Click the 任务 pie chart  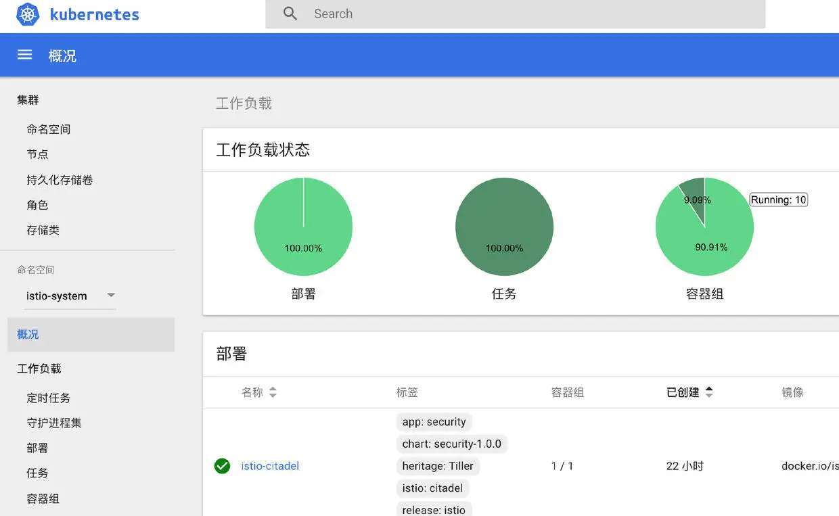504,227
